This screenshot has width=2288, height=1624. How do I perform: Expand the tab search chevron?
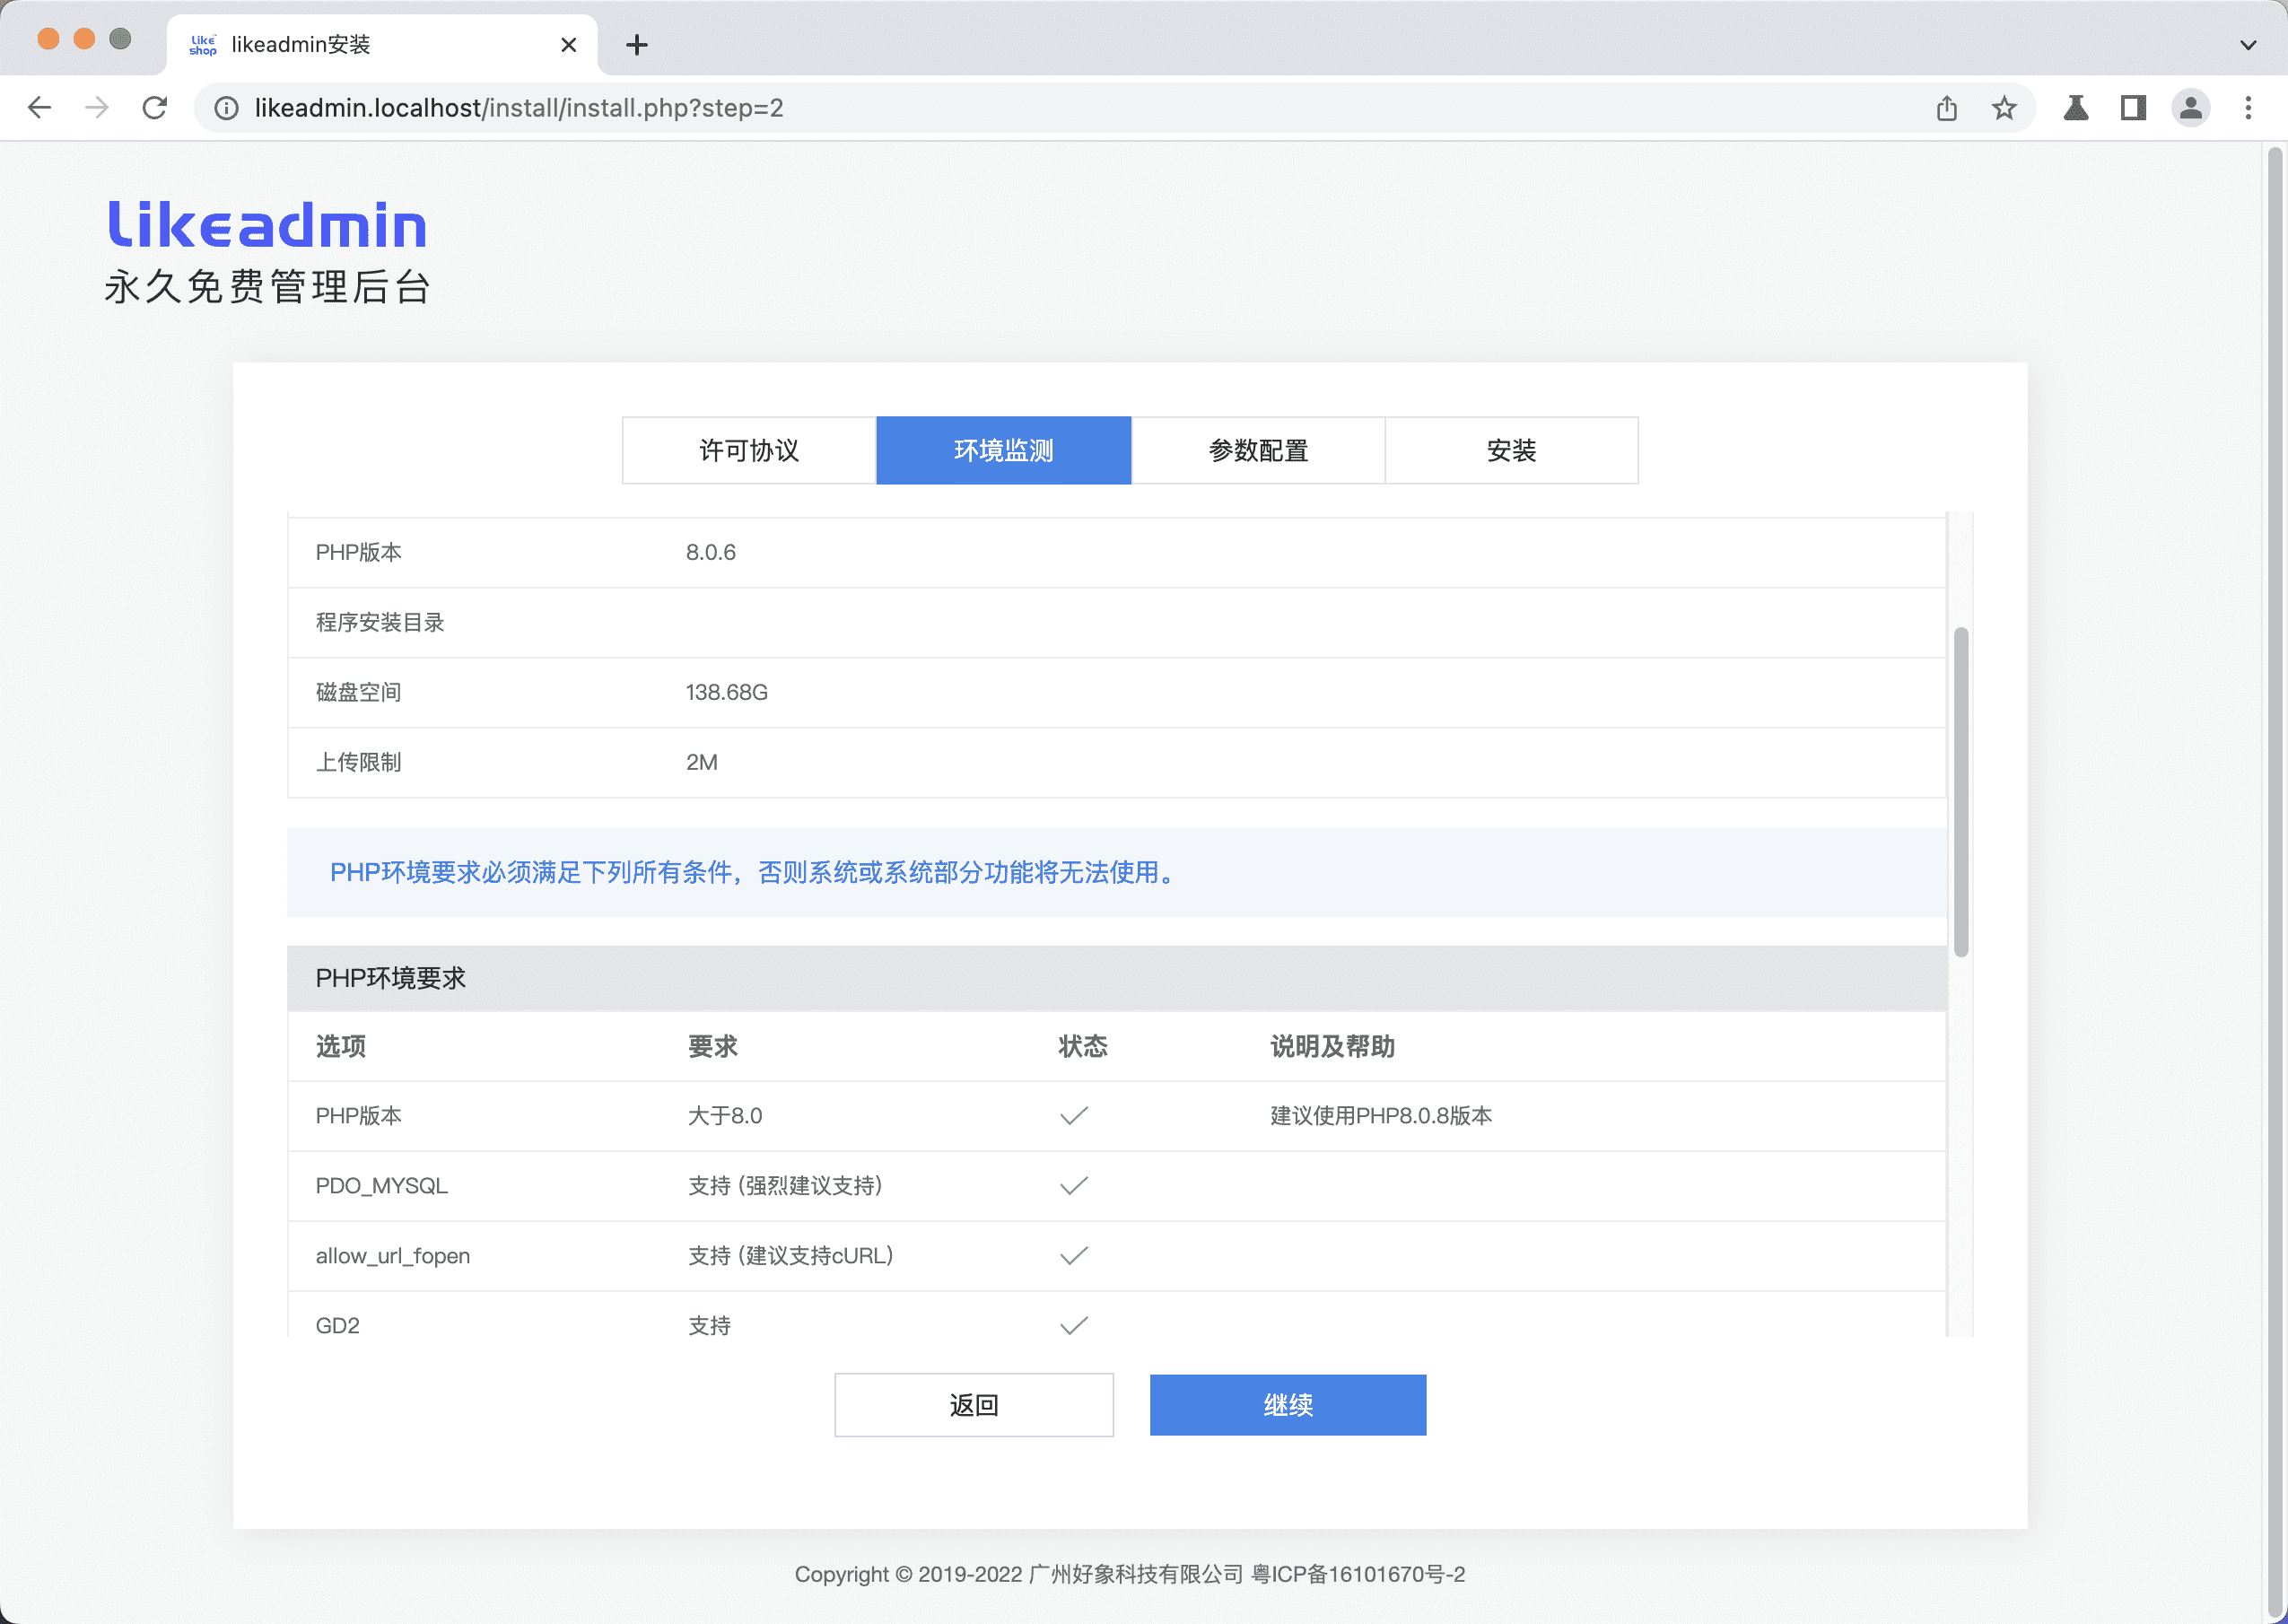[2248, 45]
